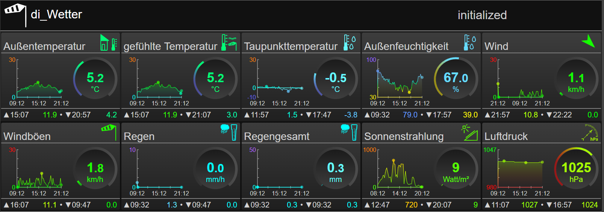
Task: Click the Außentemperatur minimum value 4.2
Action: tap(112, 115)
